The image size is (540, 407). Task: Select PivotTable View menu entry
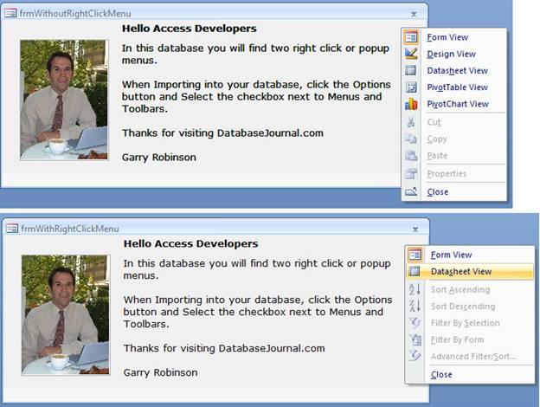(x=457, y=87)
